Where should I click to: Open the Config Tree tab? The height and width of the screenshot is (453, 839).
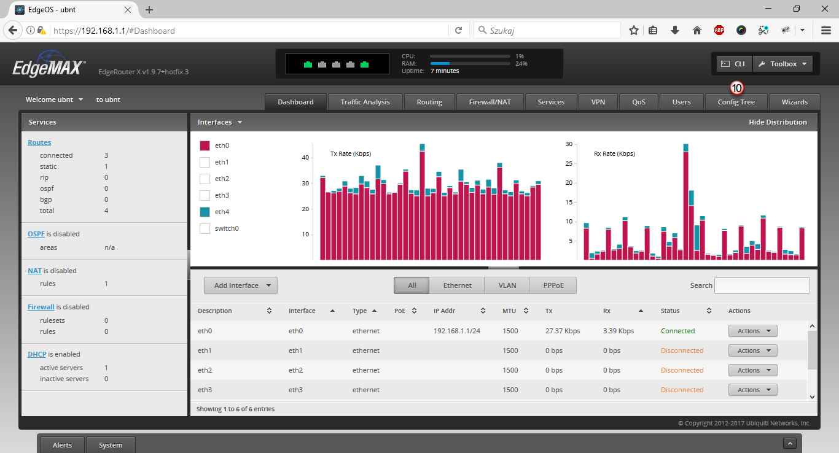coord(736,102)
